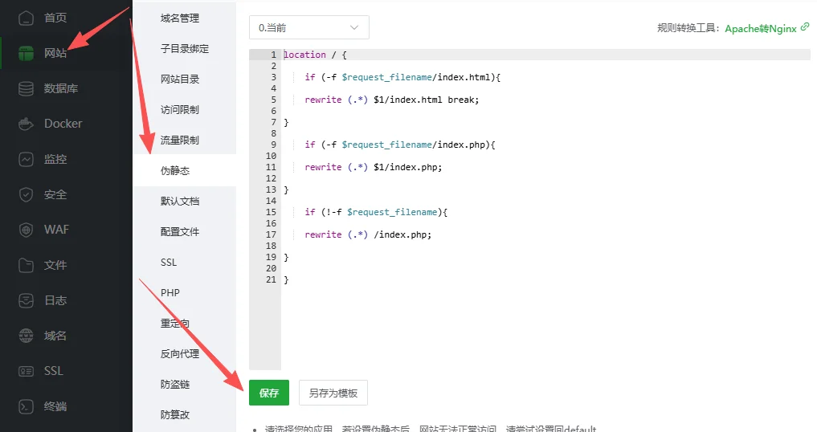
Task: Select the 配置文件 tab
Action: pos(180,232)
